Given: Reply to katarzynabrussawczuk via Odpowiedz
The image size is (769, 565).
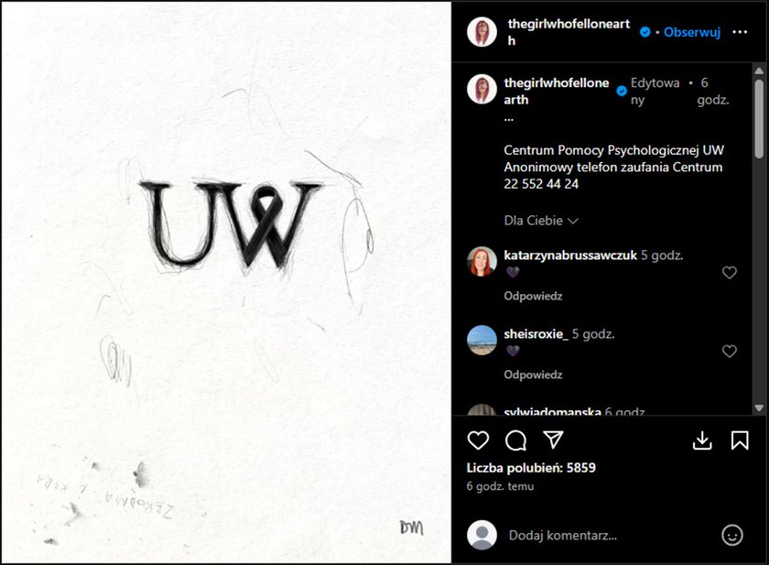Looking at the screenshot, I should [x=533, y=296].
